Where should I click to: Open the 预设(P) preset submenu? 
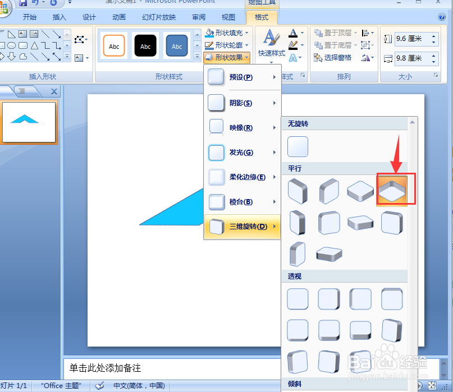pyautogui.click(x=242, y=77)
